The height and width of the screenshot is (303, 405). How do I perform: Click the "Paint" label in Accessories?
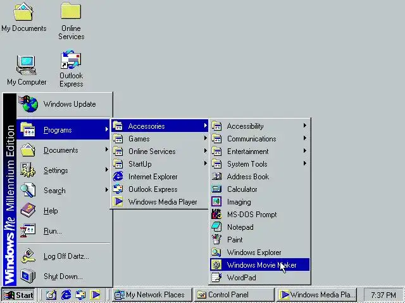(235, 240)
